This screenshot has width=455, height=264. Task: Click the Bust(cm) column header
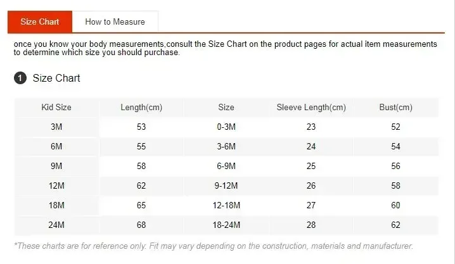tap(396, 108)
